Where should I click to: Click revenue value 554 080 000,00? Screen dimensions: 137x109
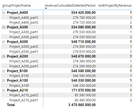pos(83,27)
